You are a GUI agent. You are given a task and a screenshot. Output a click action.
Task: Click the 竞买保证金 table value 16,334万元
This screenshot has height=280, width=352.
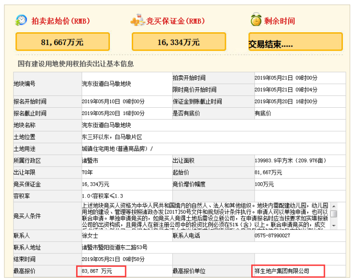[96, 184]
